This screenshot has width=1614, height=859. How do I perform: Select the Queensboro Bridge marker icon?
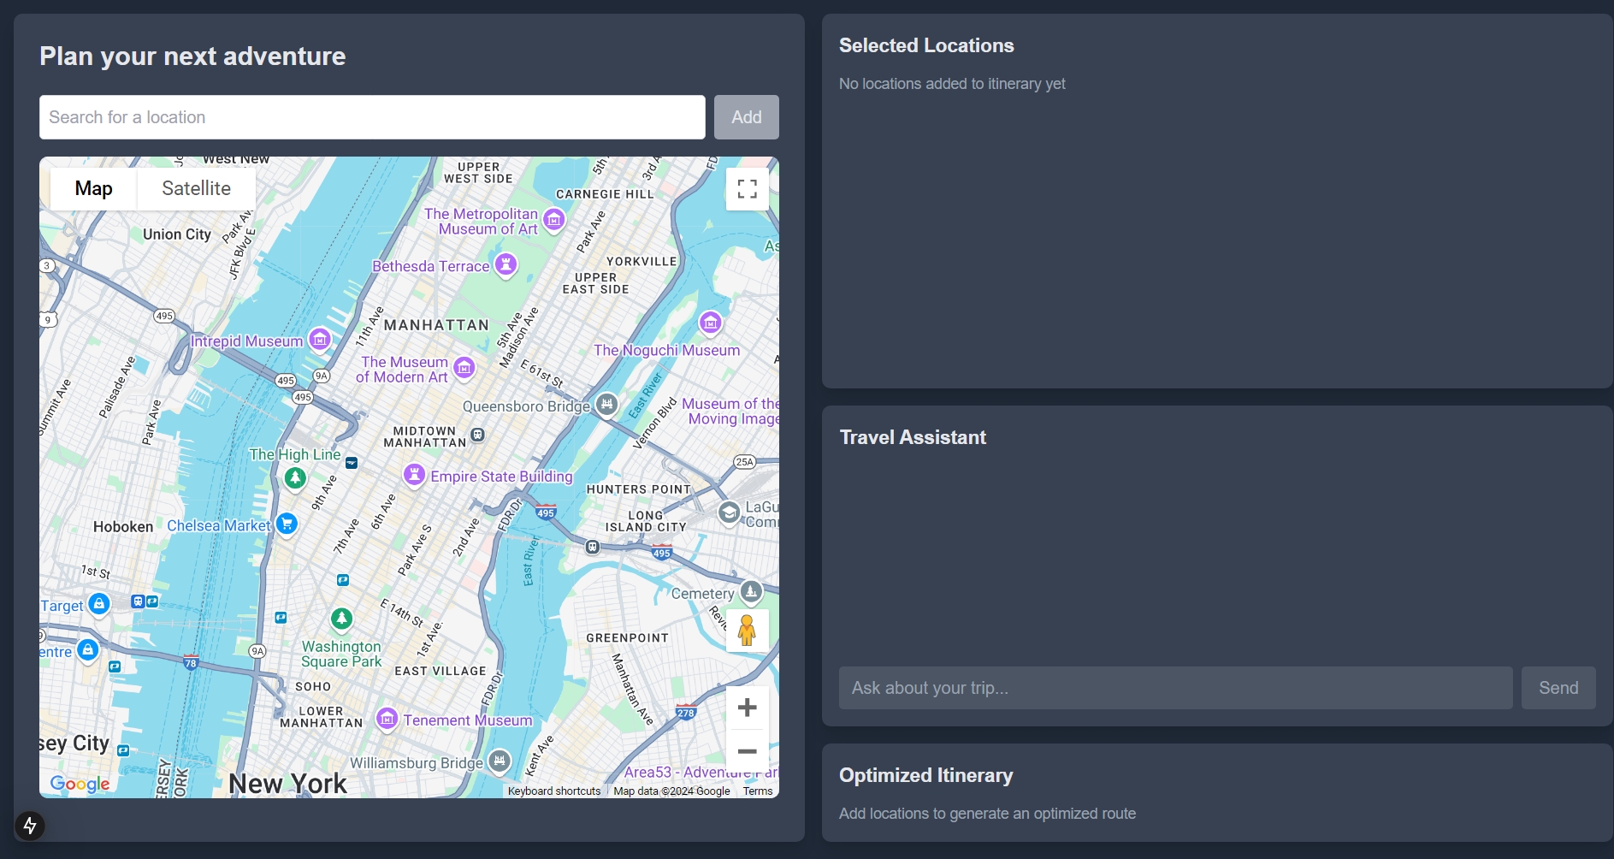pos(606,404)
